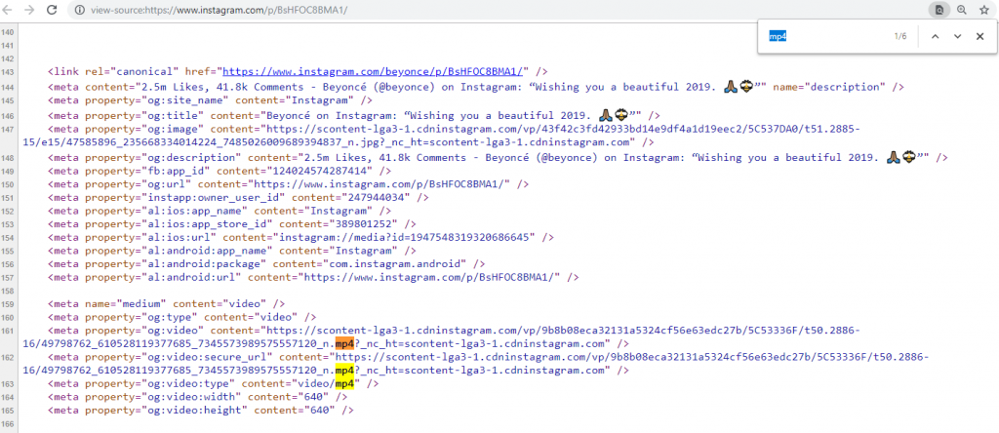The width and height of the screenshot is (999, 433).
Task: Click line number 161
Action: (x=8, y=332)
